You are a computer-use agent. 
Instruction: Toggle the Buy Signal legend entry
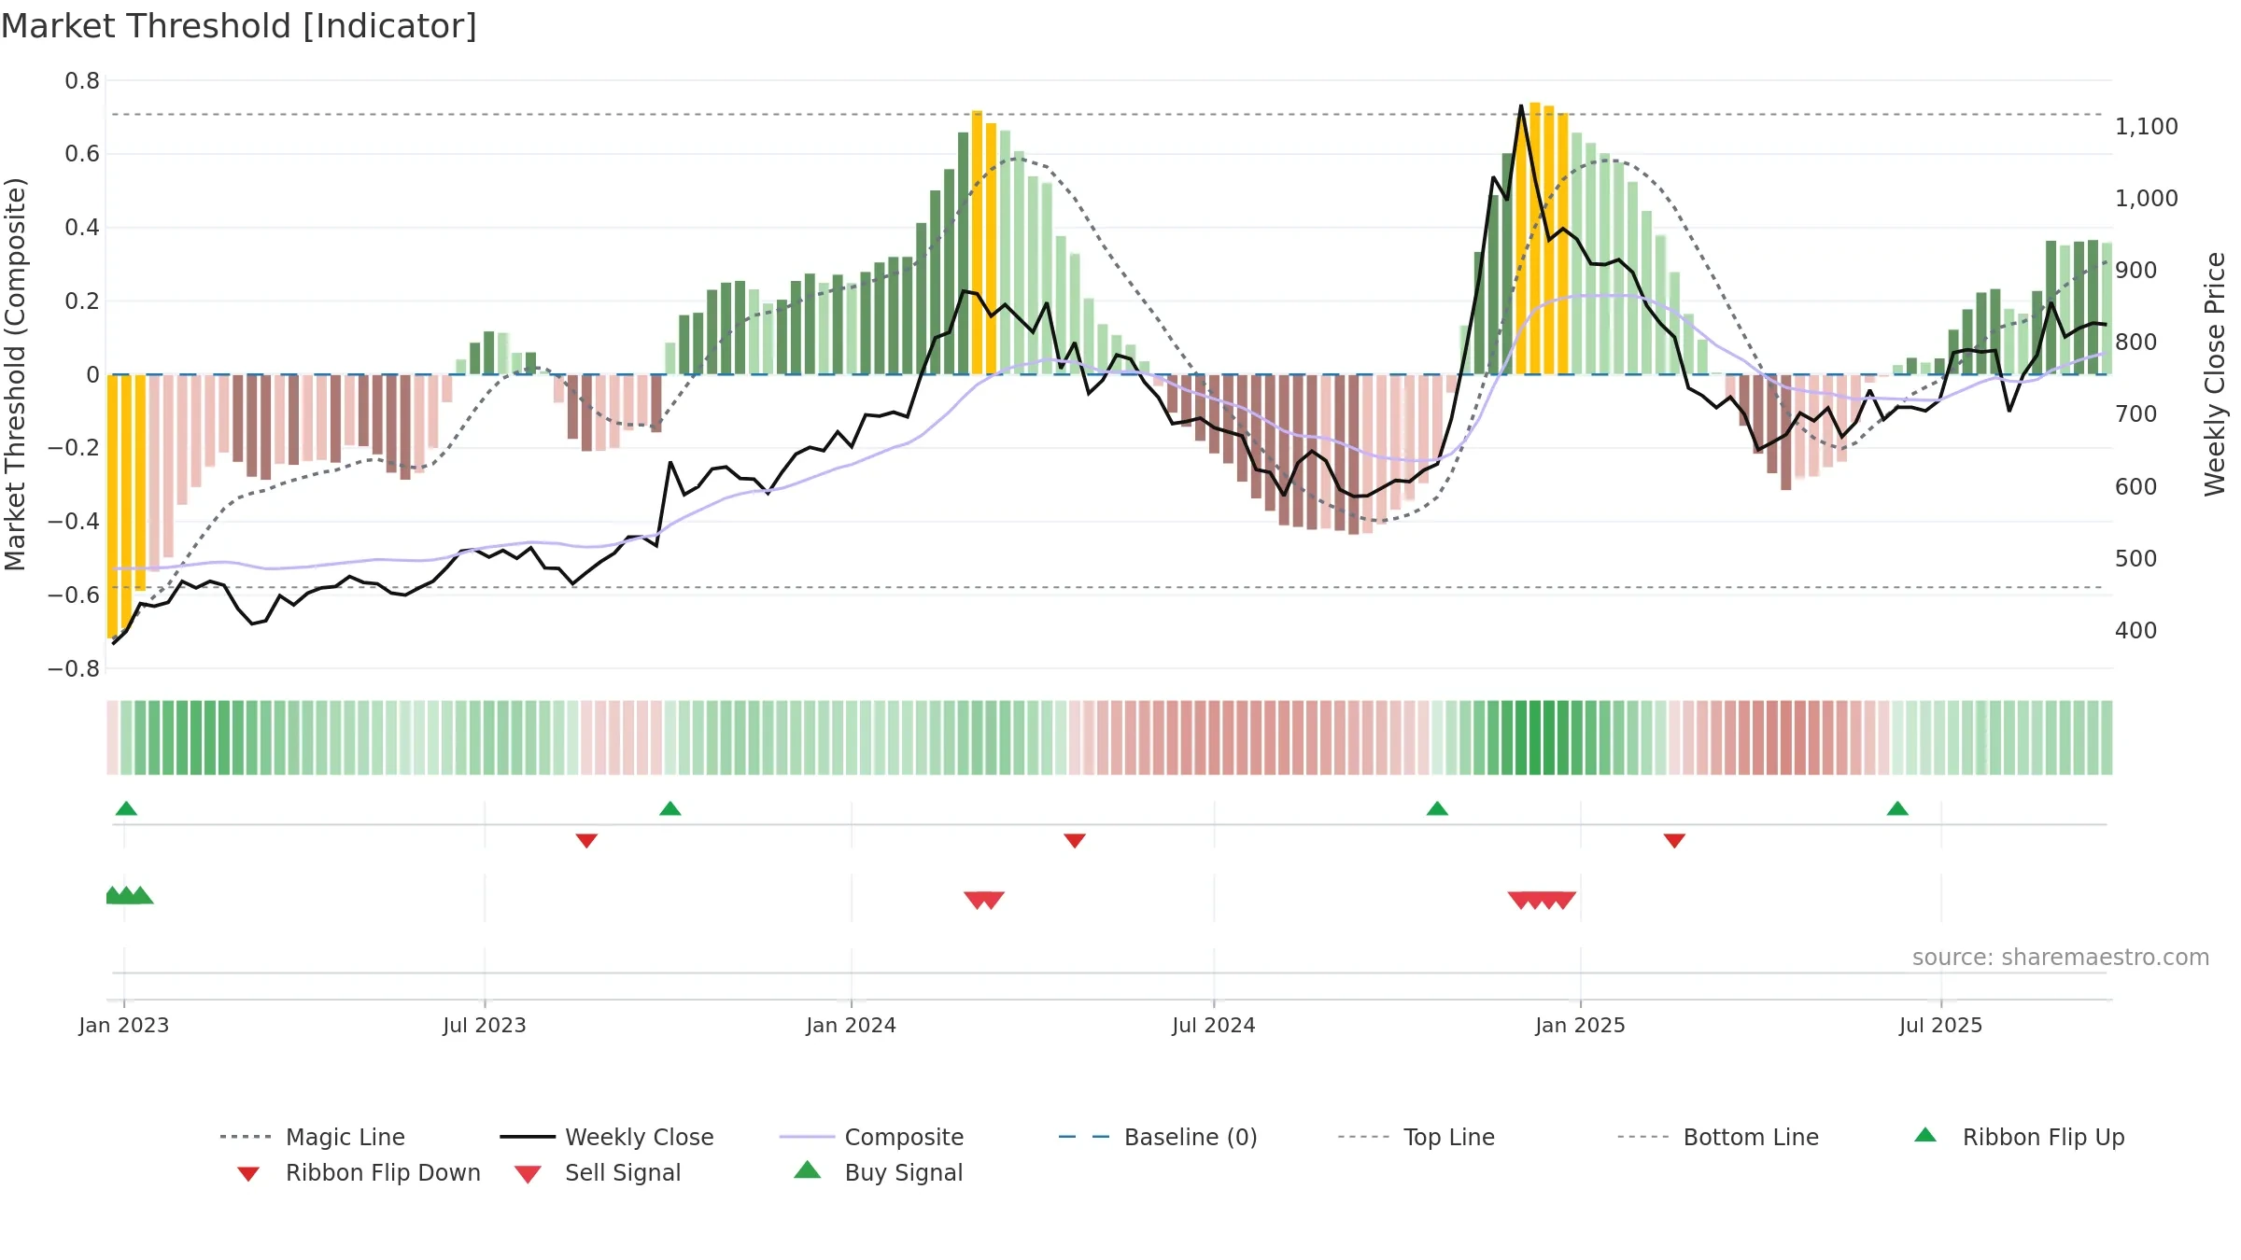tap(878, 1173)
